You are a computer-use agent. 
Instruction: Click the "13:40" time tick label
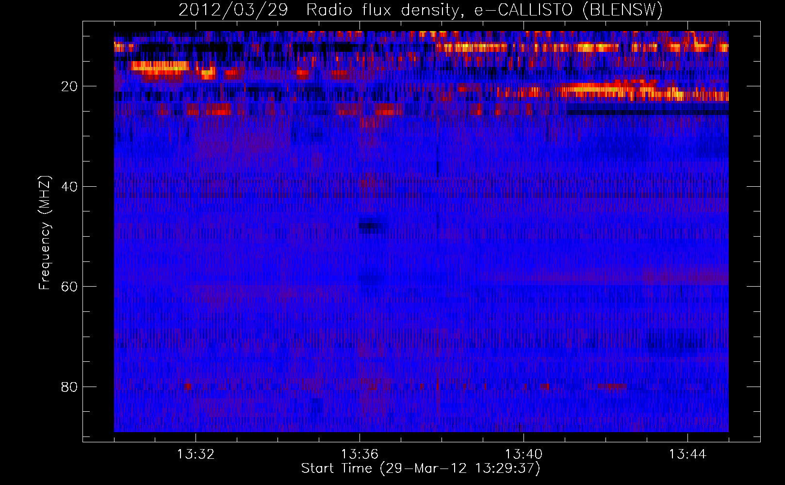[523, 454]
